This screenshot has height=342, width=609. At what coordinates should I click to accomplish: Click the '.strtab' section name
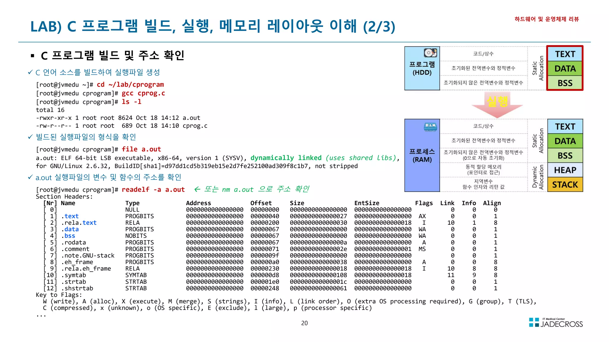point(73,282)
